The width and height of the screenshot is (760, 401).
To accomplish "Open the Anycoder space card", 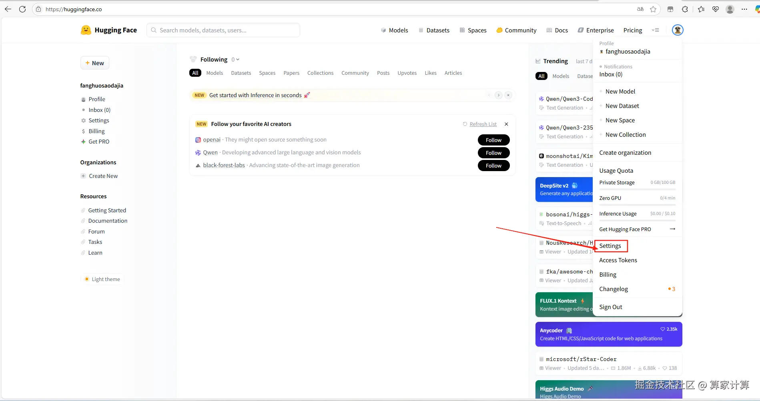I will [x=609, y=334].
